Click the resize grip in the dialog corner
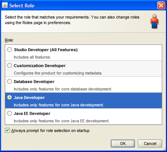Viewport: 167px width, 152px height. pyautogui.click(x=164, y=150)
